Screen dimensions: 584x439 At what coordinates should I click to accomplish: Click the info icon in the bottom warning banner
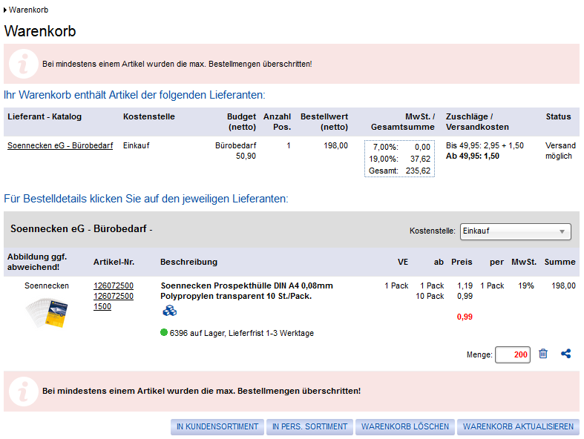click(24, 391)
